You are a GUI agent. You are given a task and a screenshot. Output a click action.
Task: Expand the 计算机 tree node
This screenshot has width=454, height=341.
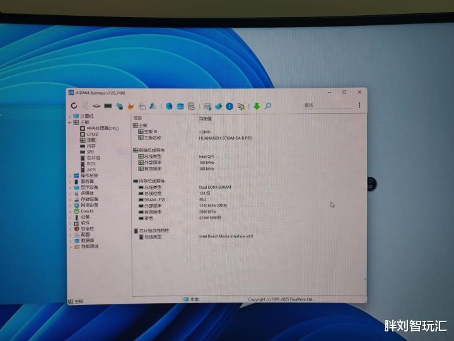click(69, 116)
